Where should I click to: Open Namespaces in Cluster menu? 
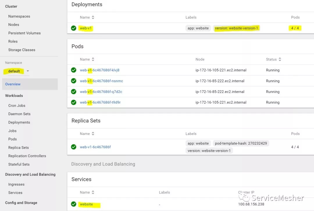point(19,16)
